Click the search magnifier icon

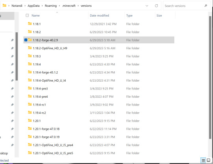[x=206, y=6]
